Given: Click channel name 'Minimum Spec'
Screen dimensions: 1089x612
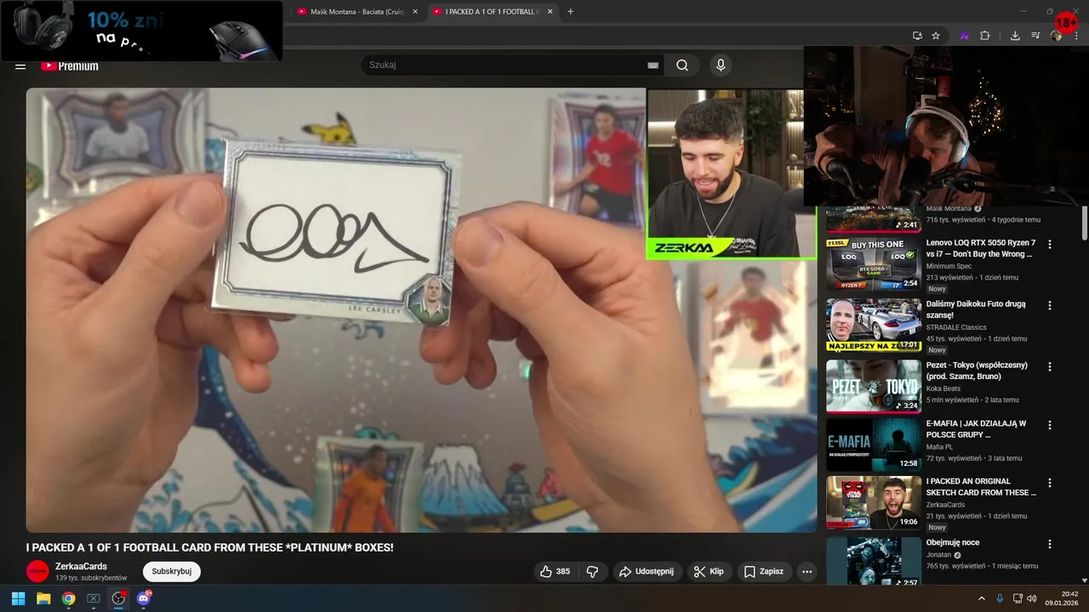Looking at the screenshot, I should pos(950,266).
